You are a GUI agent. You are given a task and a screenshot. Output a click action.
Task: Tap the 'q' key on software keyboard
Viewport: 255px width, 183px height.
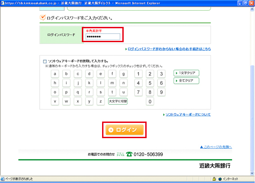pos(78,92)
